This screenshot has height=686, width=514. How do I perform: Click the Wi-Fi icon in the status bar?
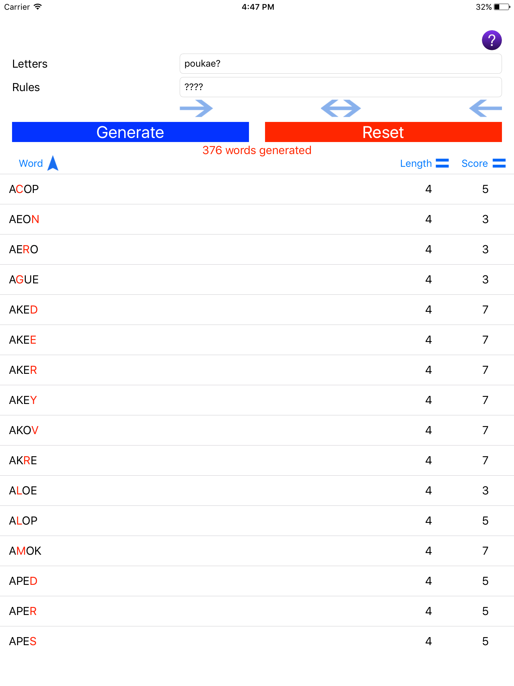38,6
